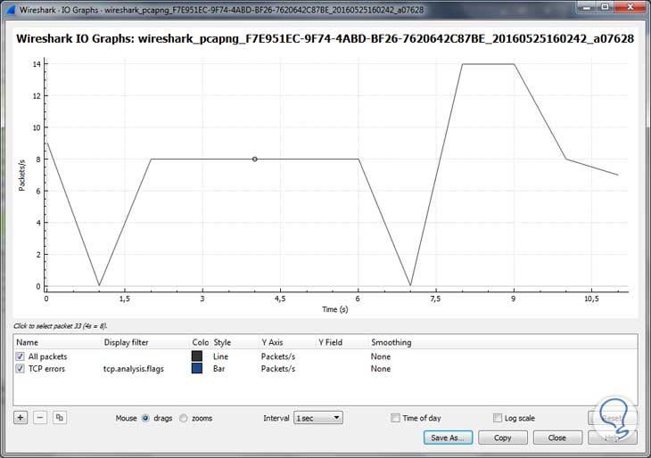Click the Smoothing column header
Screen dimensions: 651x458
(x=391, y=342)
